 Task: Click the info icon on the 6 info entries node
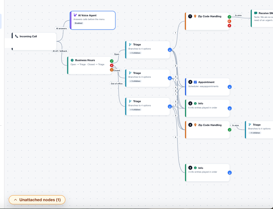[195, 103]
